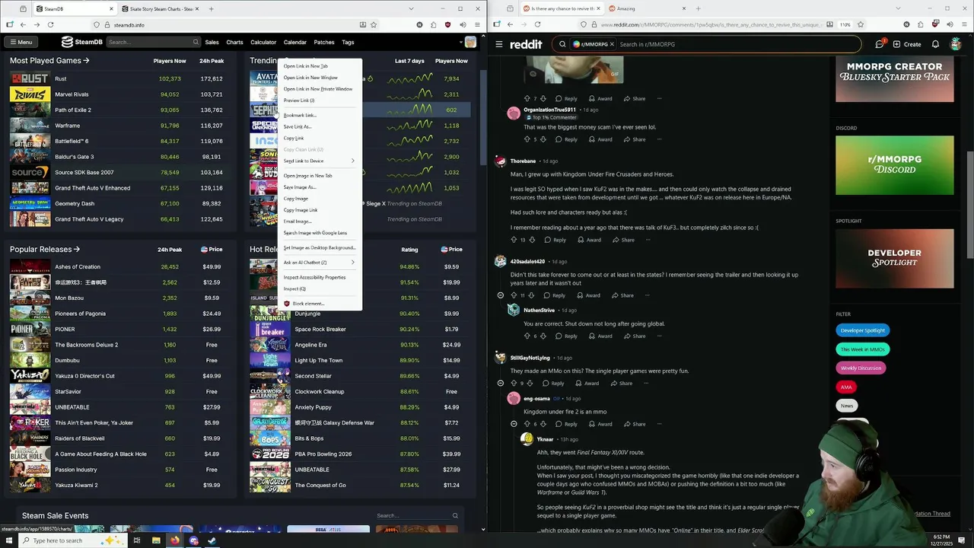Choose Copy Link from context menu
The image size is (974, 548).
click(x=320, y=138)
